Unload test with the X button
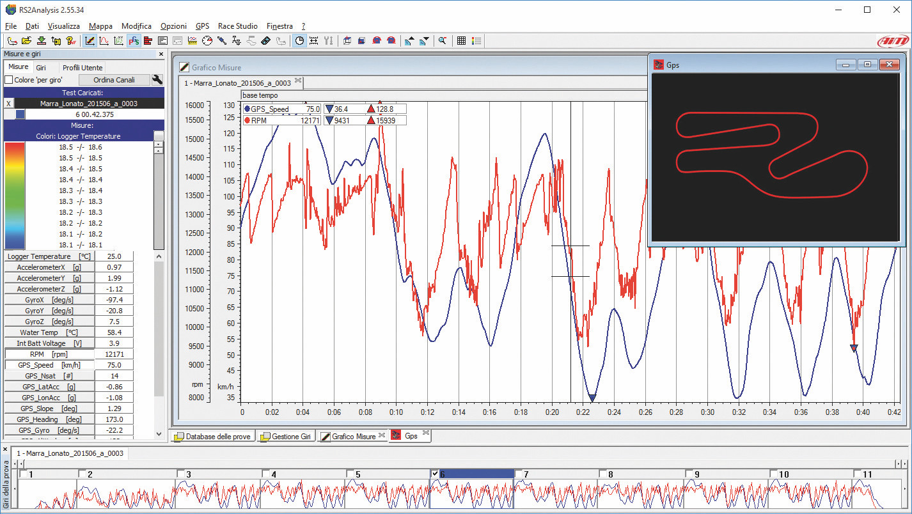The width and height of the screenshot is (912, 514). pos(8,103)
